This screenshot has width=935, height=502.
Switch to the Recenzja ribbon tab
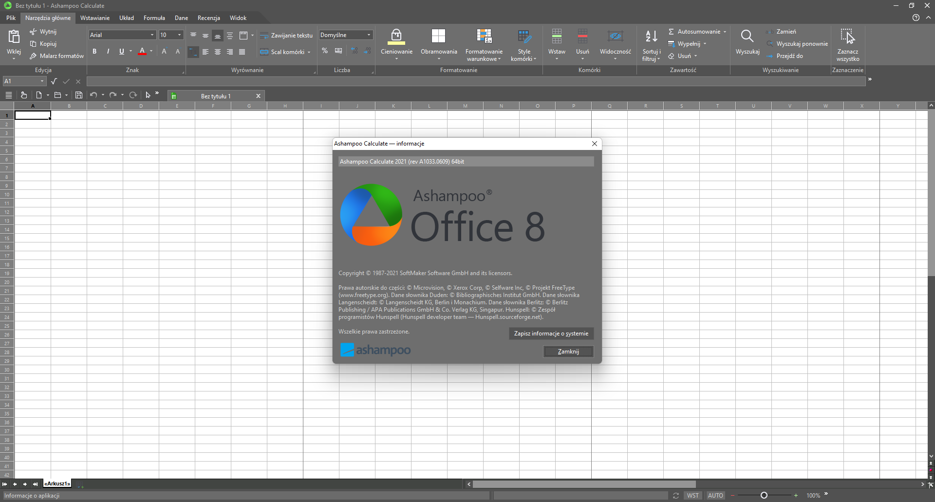click(209, 18)
